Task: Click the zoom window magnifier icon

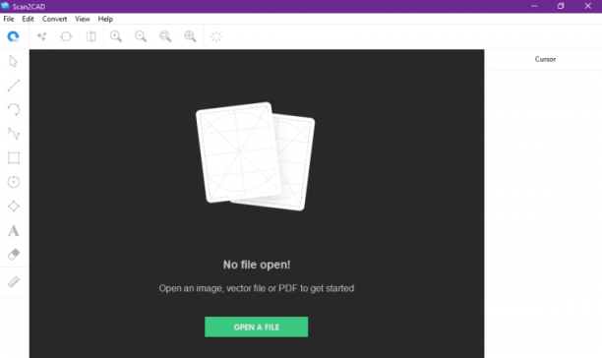Action: tap(165, 36)
